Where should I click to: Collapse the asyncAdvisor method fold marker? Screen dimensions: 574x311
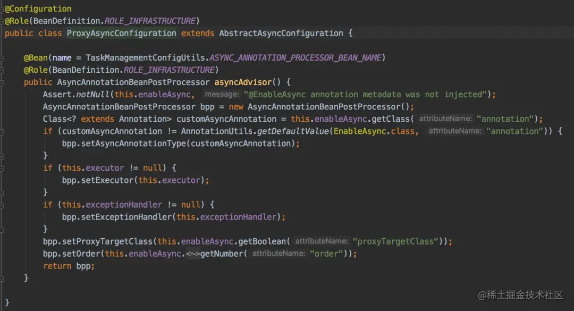point(2,83)
